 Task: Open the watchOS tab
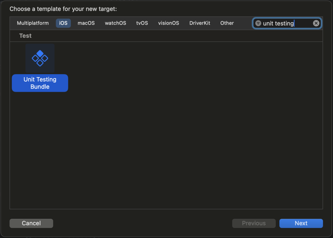(x=115, y=23)
